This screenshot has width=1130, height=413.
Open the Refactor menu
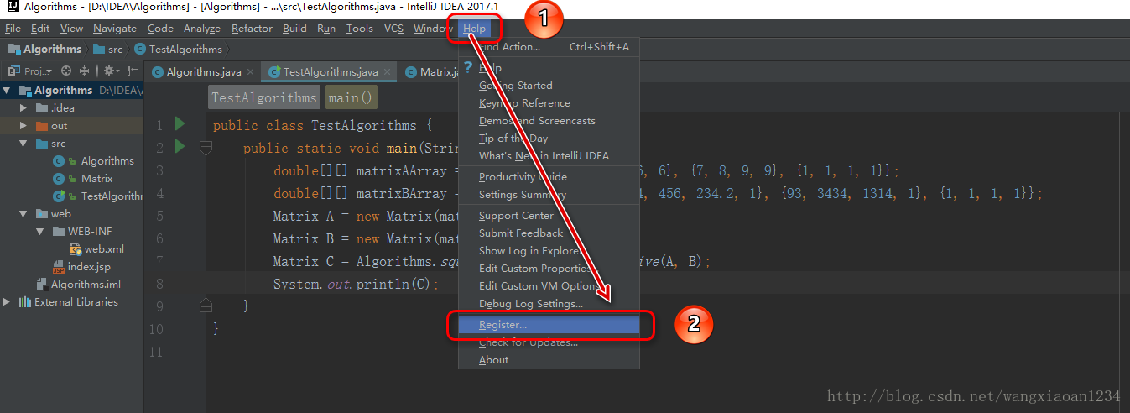tap(252, 29)
